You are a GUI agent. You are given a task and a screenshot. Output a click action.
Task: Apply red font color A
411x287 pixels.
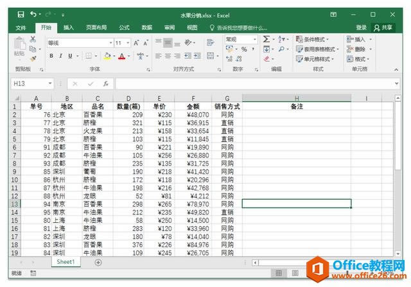121,56
